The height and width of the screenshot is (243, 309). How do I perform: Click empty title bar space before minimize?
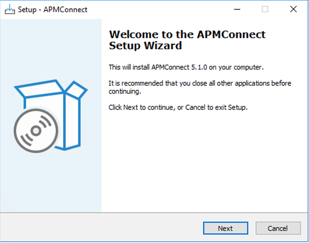(x=158, y=9)
